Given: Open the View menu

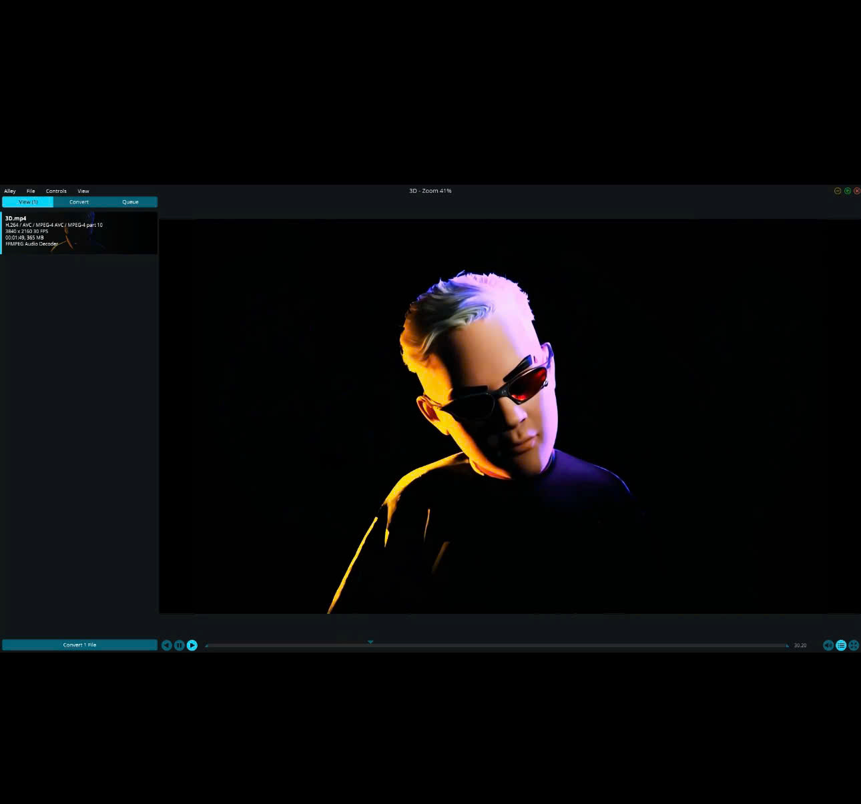Looking at the screenshot, I should click(83, 191).
